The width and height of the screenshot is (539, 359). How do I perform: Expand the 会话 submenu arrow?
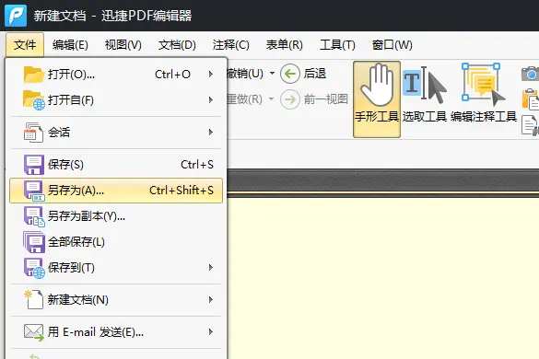click(x=211, y=133)
